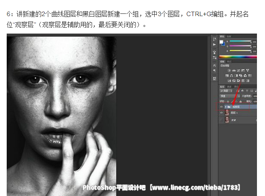Switch to the 通道 tab
Screen dimensions: 265x196
click(x=229, y=87)
